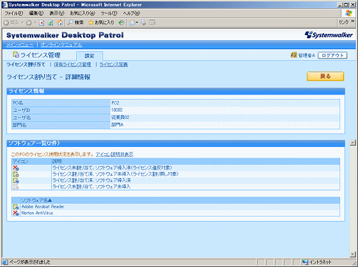
Task: Click the イントラネット zone status icon
Action: point(305,262)
